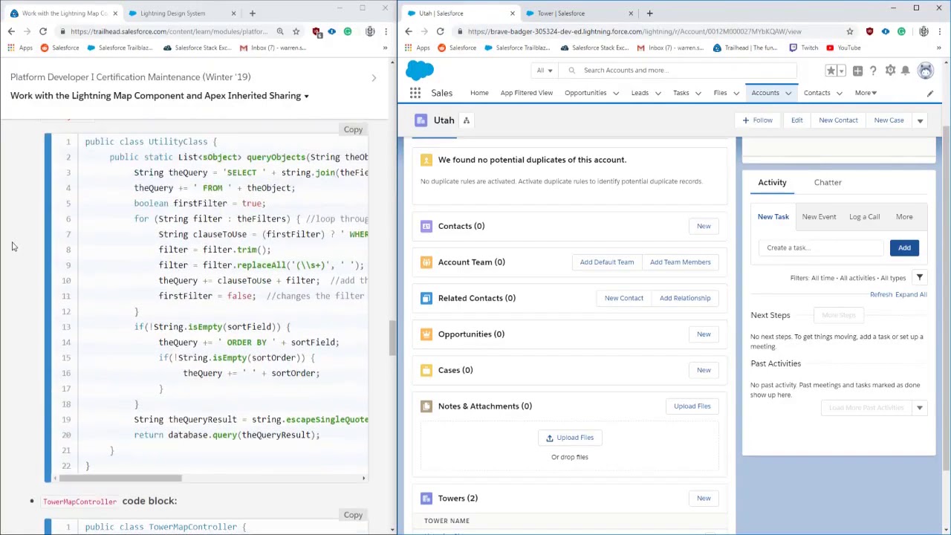Bookmark the Trailhead page with the star
Image resolution: width=951 pixels, height=535 pixels.
pyautogui.click(x=296, y=31)
